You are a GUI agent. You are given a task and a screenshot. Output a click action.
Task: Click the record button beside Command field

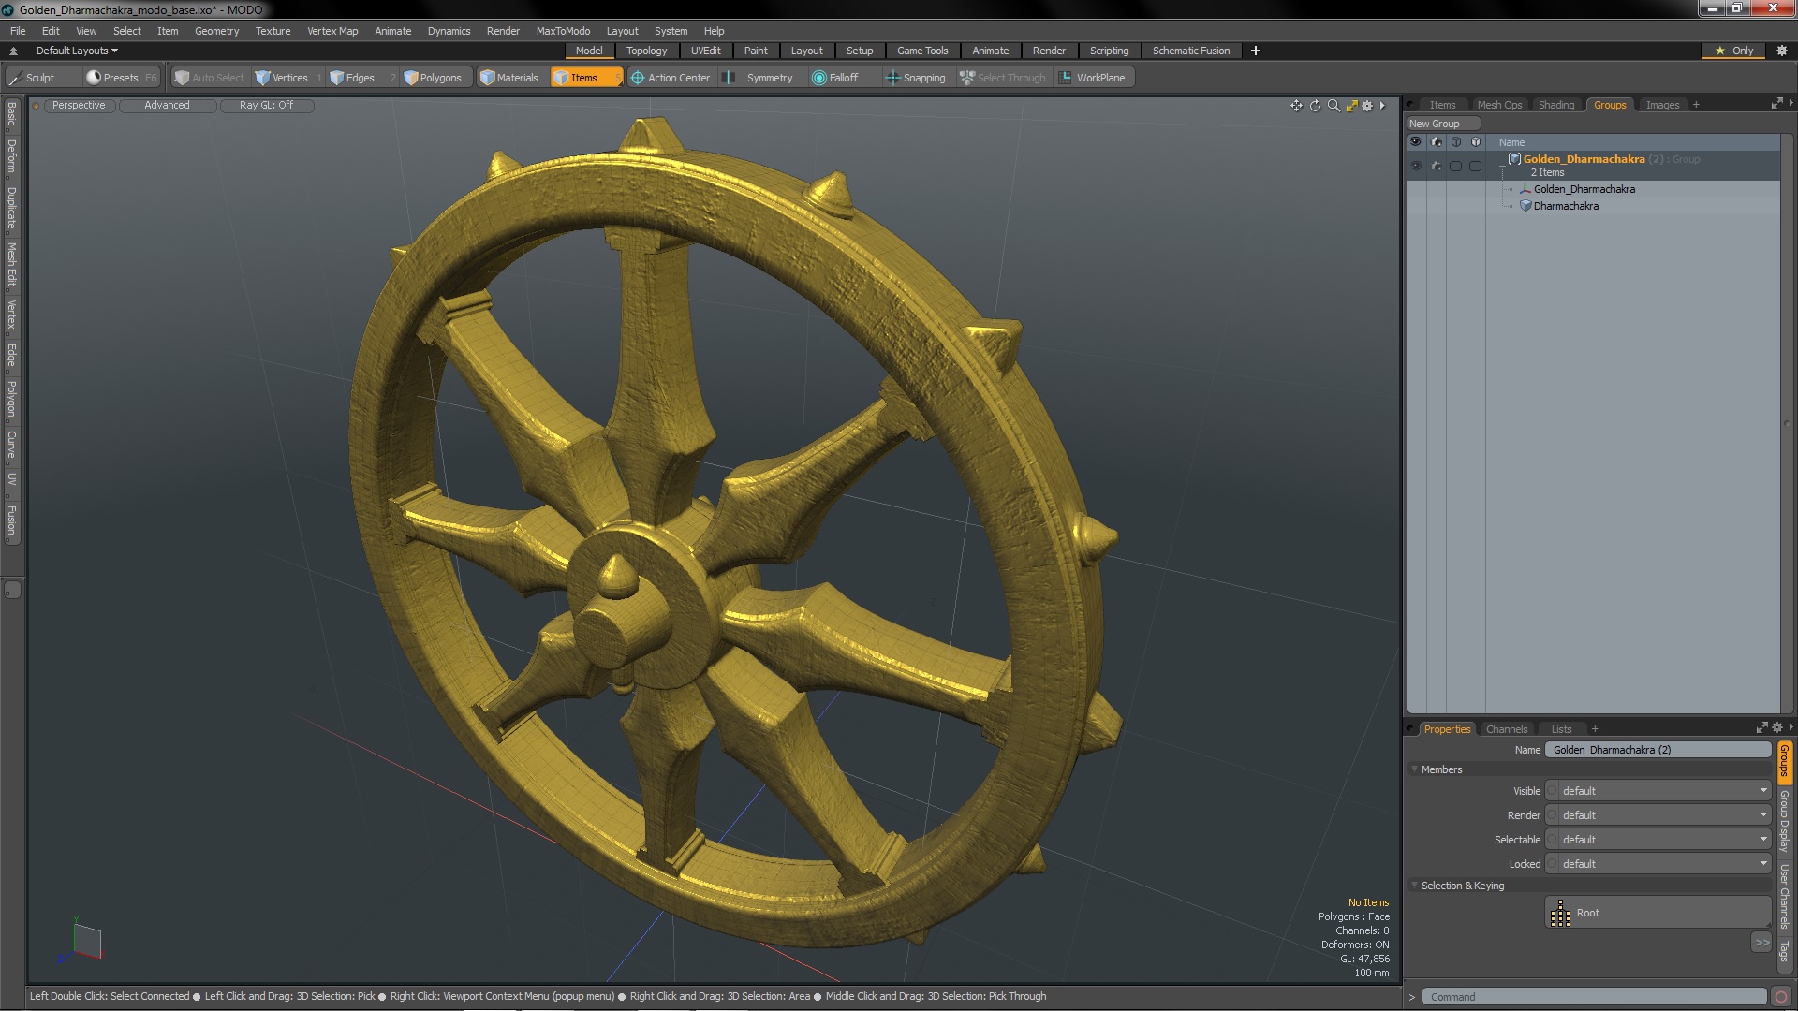[x=1781, y=997]
